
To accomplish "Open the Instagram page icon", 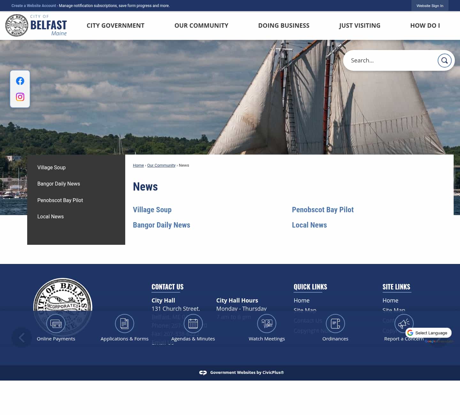I will (20, 97).
